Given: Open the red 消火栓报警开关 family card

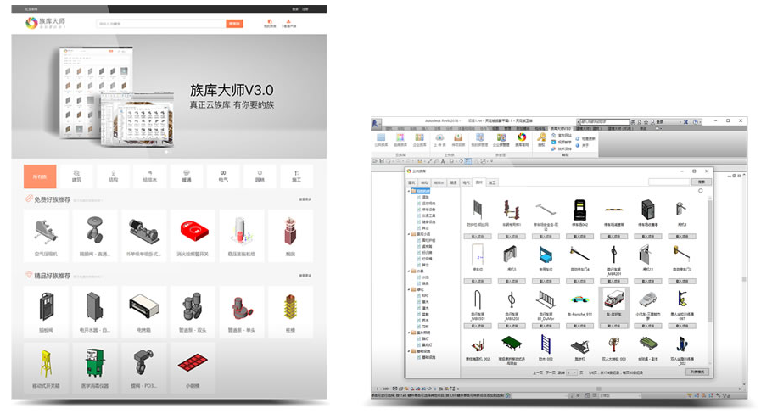Looking at the screenshot, I should (x=193, y=236).
